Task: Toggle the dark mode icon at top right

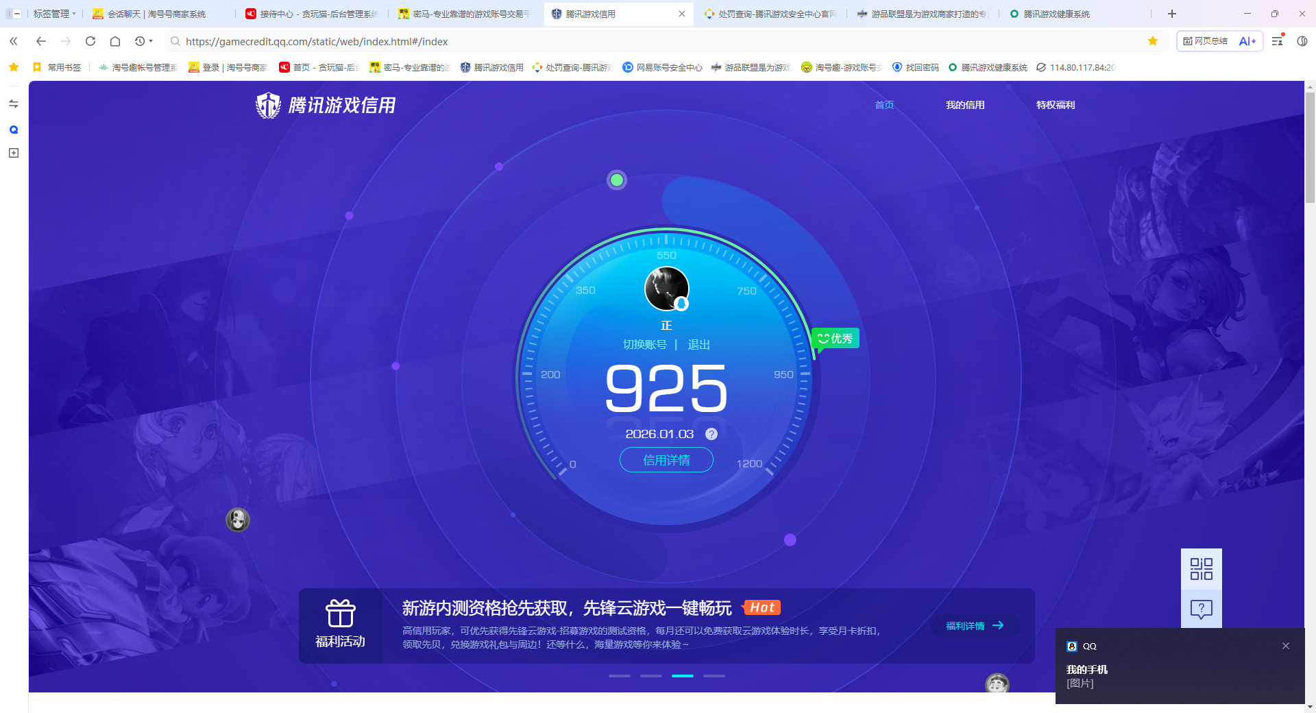Action: click(x=1302, y=41)
